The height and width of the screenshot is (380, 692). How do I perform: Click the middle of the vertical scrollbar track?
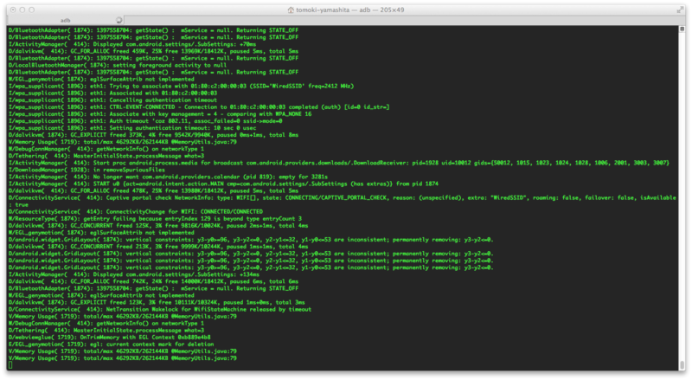[x=682, y=198]
